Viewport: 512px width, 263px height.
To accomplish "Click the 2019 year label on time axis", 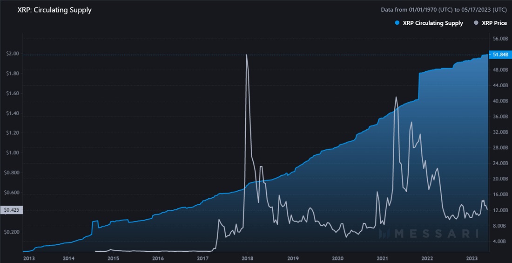I will pos(293,258).
